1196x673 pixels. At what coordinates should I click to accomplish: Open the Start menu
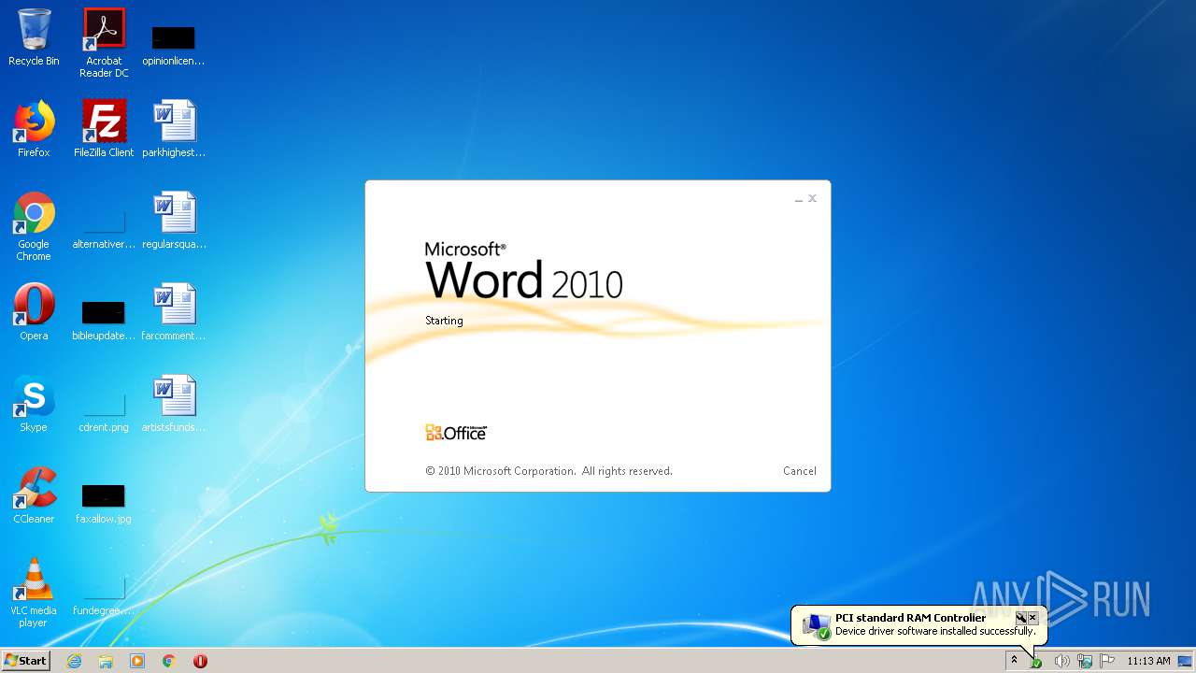[25, 661]
